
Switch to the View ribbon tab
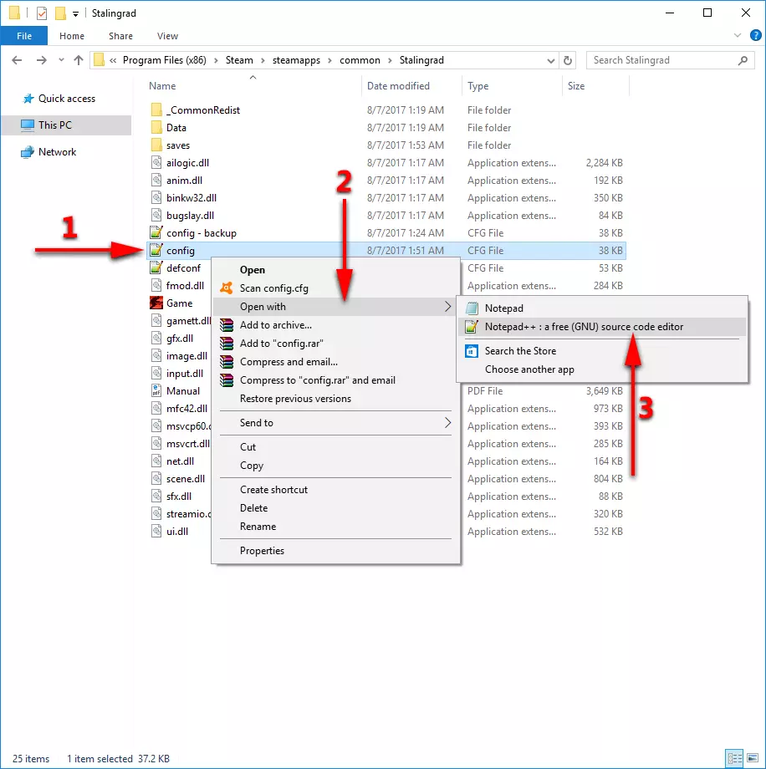coord(167,36)
